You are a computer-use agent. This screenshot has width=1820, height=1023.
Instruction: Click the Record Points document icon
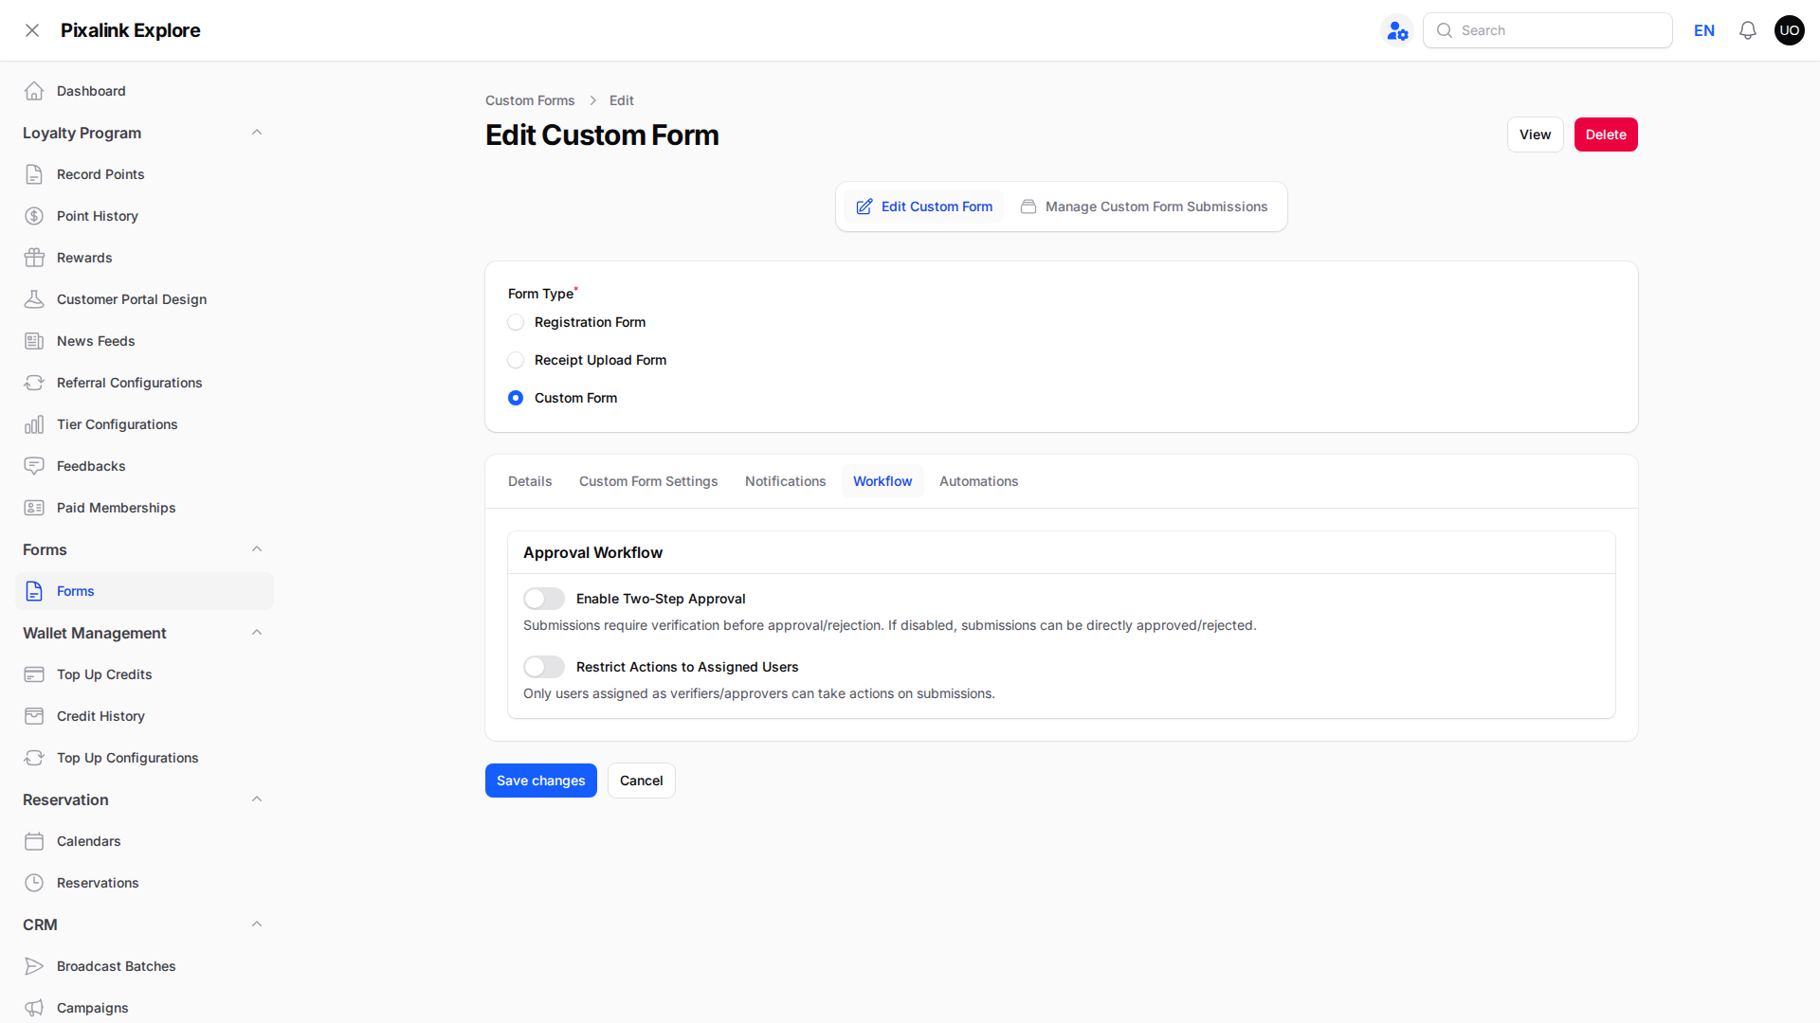point(34,174)
